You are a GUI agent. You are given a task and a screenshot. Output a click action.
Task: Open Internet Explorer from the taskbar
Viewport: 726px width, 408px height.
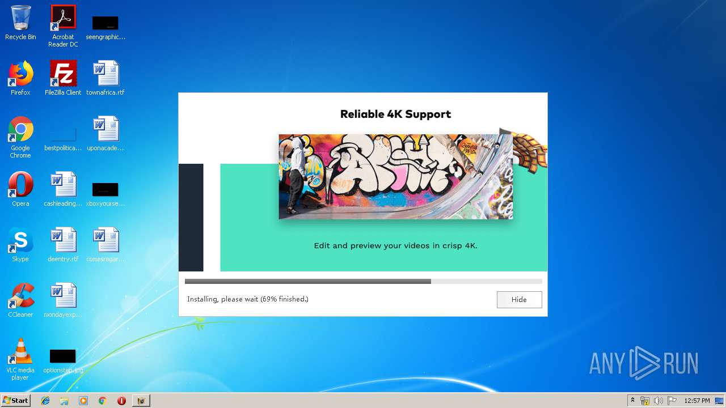[45, 401]
